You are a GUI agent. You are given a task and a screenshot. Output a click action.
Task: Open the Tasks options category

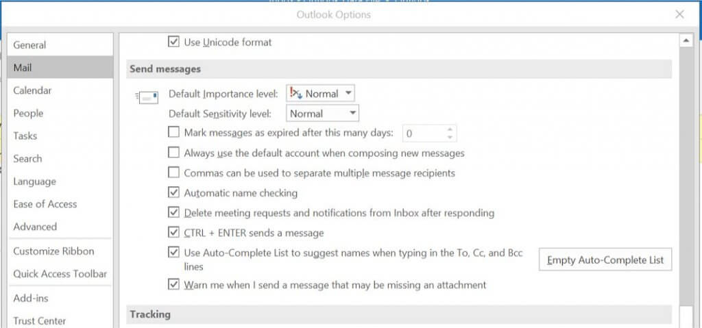[60, 136]
